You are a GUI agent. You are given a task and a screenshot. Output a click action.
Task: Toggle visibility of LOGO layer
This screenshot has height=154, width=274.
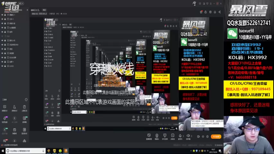(x=2, y=66)
